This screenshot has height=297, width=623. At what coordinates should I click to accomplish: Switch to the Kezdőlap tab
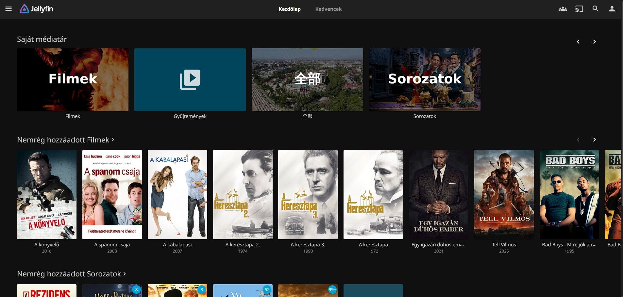(x=290, y=9)
